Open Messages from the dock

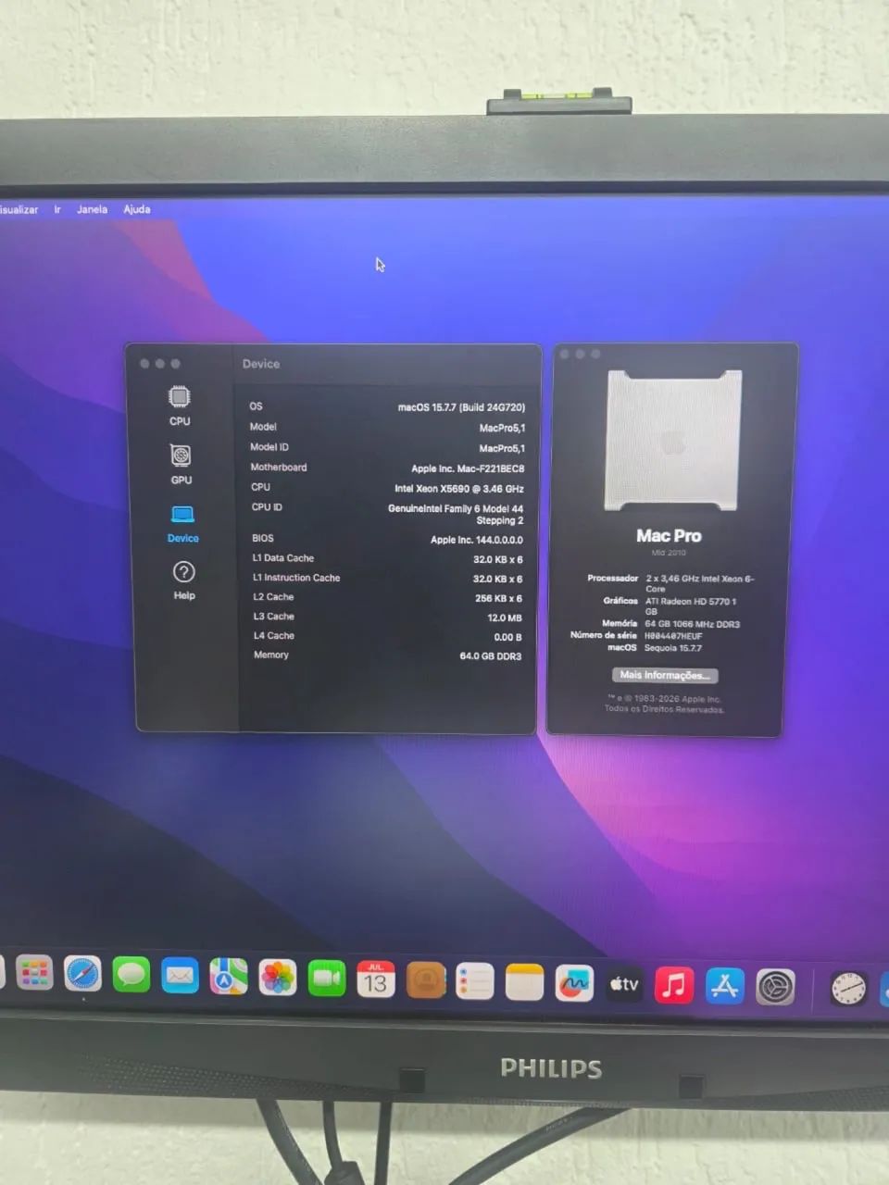[131, 975]
